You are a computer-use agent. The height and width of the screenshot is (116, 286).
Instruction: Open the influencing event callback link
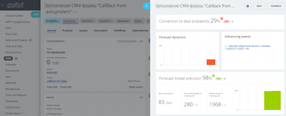click(x=249, y=46)
